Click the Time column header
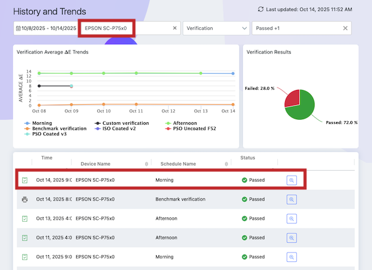This screenshot has height=270, width=372. coord(47,158)
